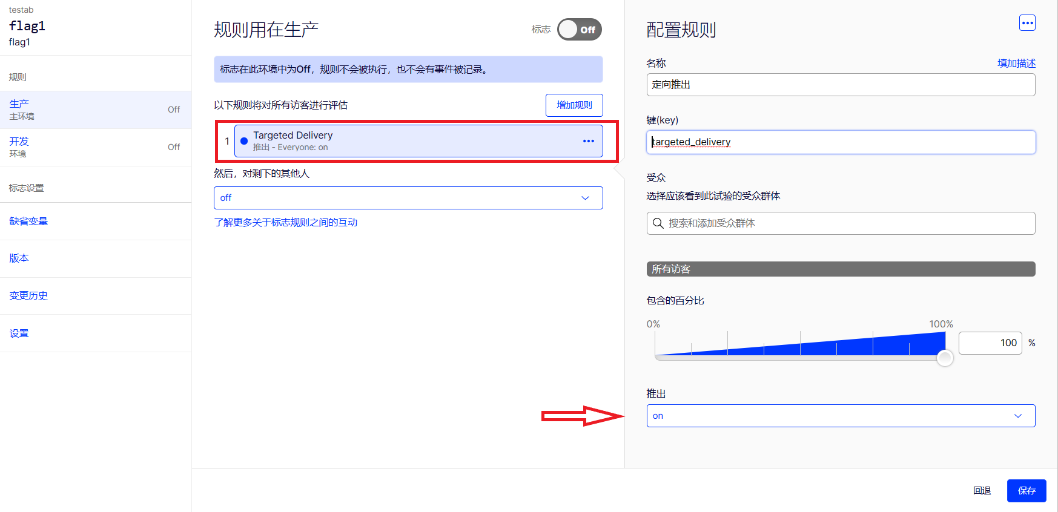The image size is (1058, 512).
Task: Click the 回退 button
Action: [x=982, y=491]
